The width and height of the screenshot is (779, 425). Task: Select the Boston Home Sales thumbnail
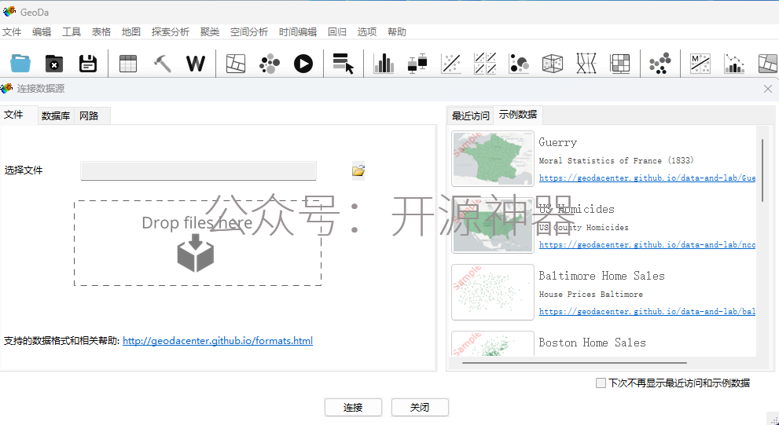(492, 343)
